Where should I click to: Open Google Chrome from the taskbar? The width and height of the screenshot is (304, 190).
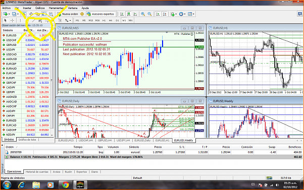coord(65,185)
